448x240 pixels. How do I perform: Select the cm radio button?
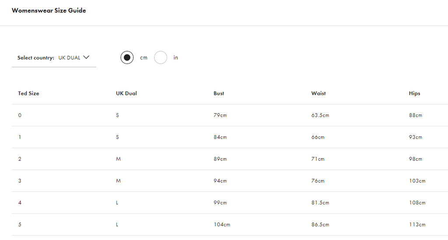127,57
